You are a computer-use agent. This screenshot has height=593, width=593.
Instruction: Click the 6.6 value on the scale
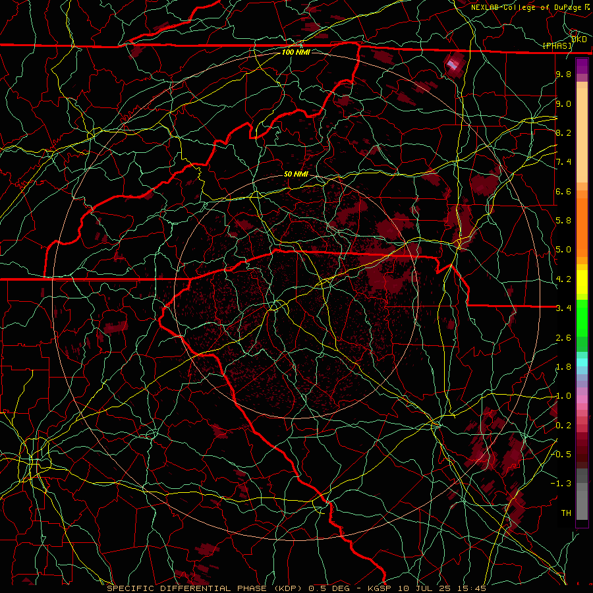tap(563, 191)
